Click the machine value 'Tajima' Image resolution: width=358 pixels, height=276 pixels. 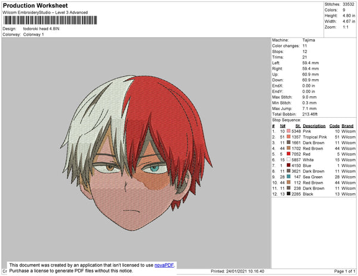tap(308, 40)
